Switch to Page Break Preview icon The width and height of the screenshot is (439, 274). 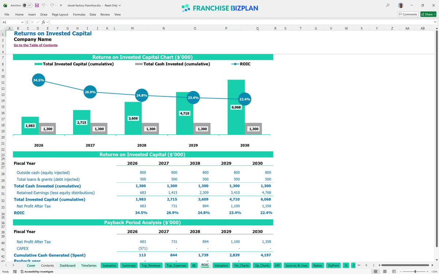pyautogui.click(x=394, y=271)
